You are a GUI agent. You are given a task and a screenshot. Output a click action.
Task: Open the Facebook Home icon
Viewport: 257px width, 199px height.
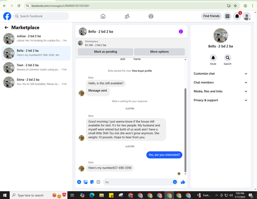[x=103, y=16]
